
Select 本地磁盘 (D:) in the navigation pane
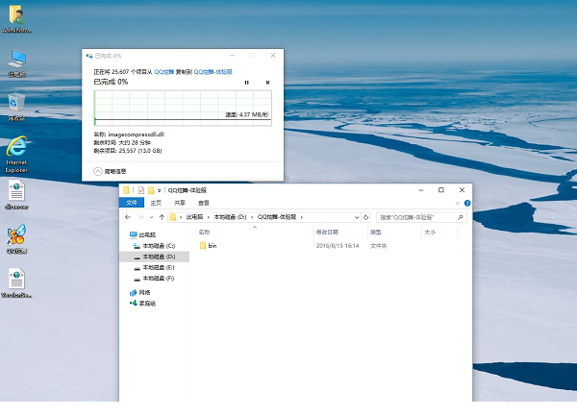[x=155, y=257]
